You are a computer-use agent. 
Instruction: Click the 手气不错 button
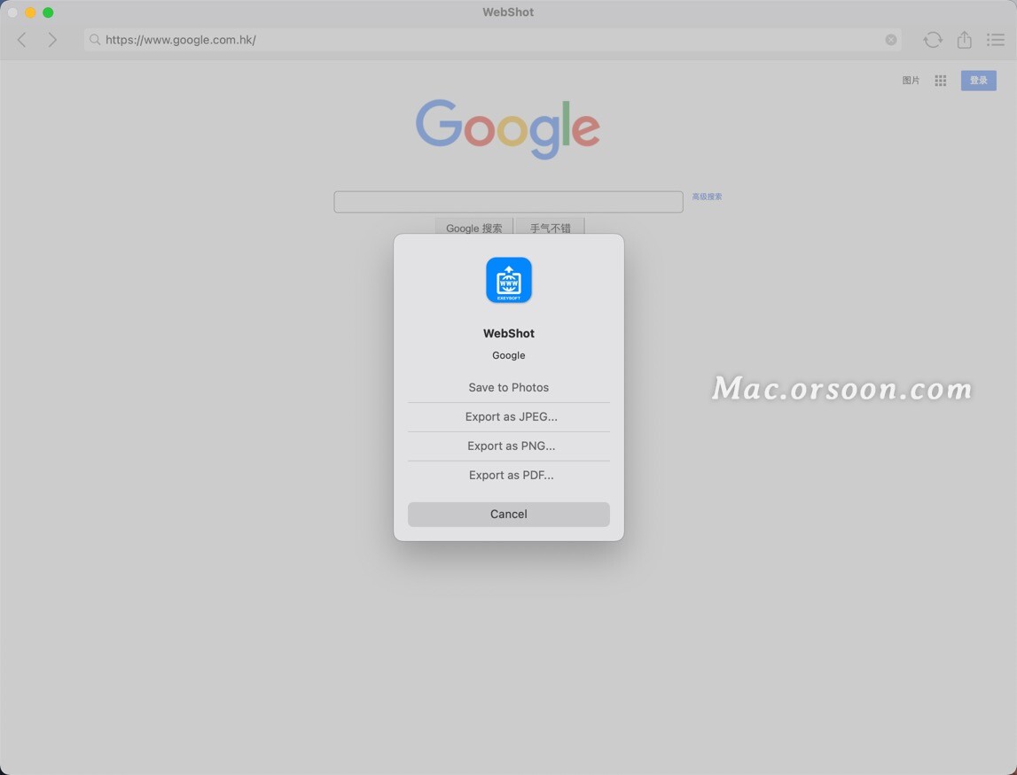550,227
